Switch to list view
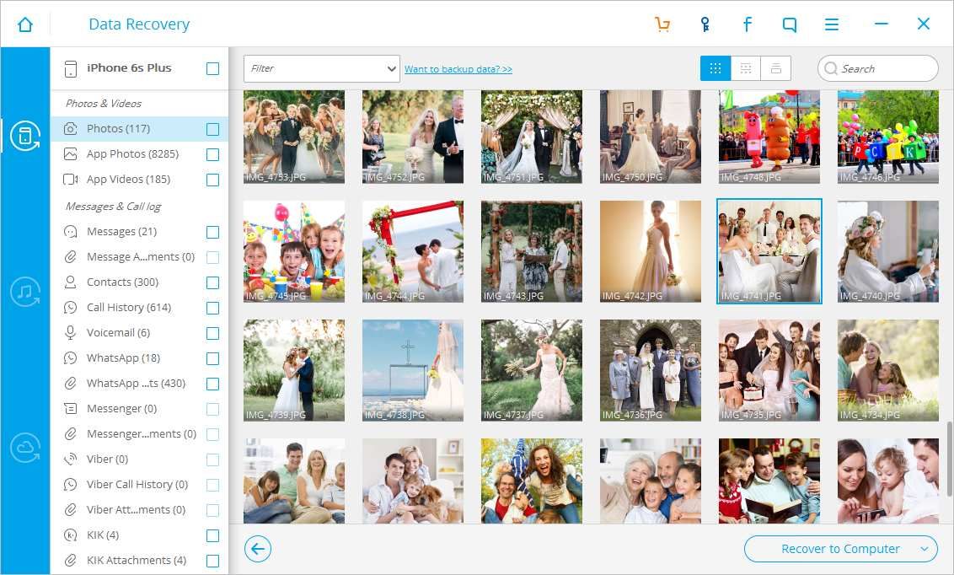Viewport: 954px width, 575px height. click(775, 68)
